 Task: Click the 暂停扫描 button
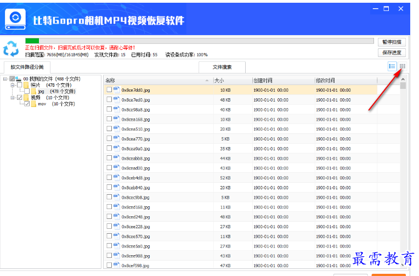tap(392, 42)
